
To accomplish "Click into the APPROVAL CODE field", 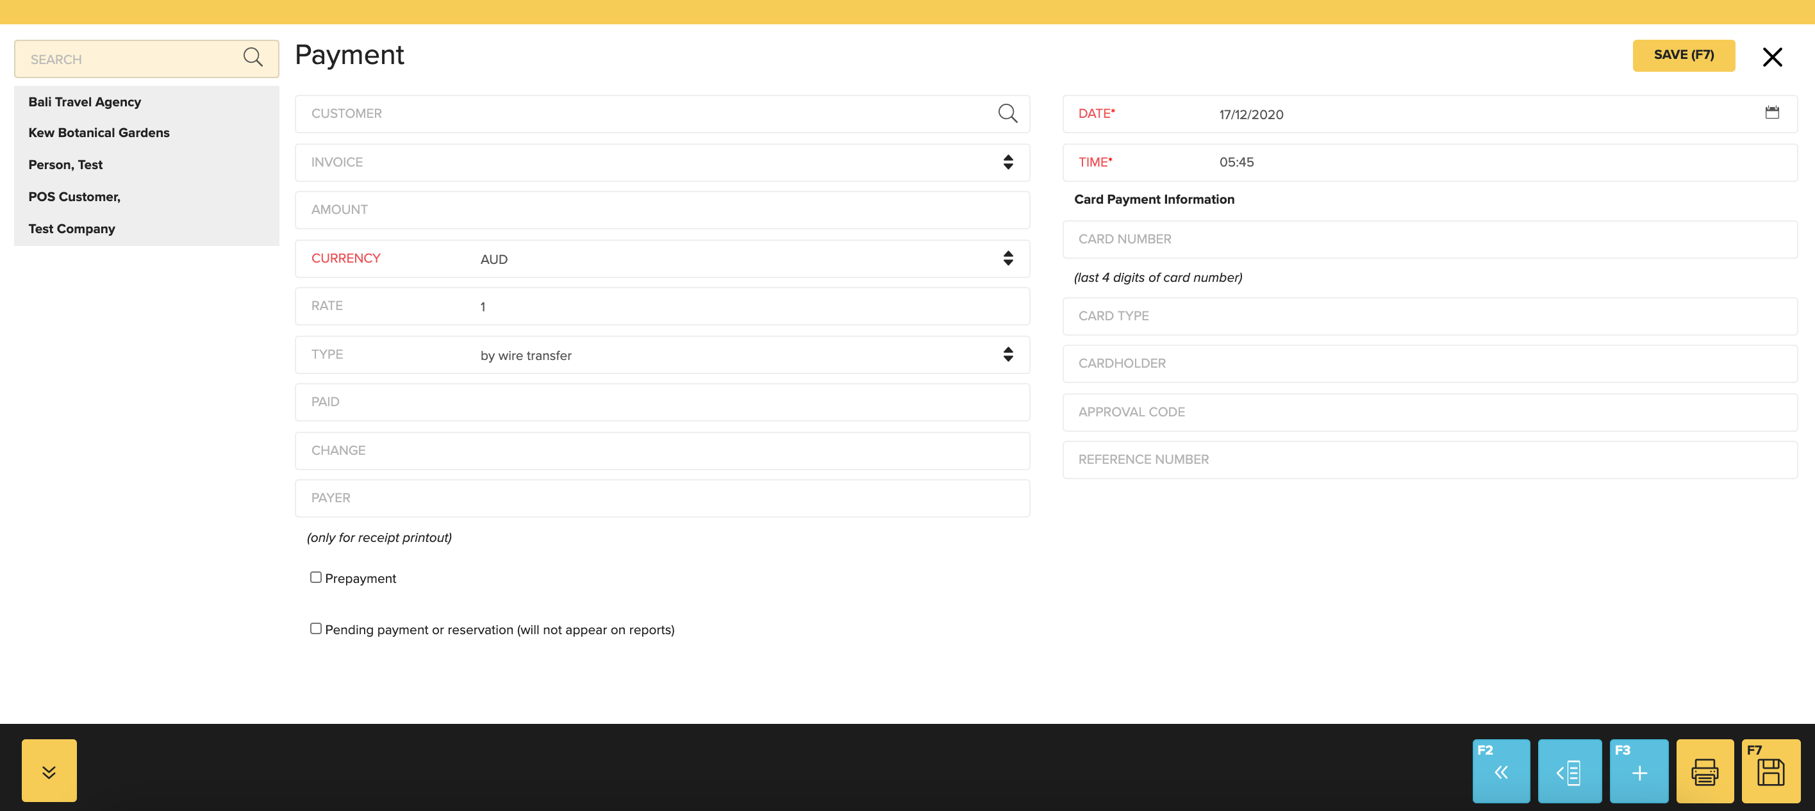I will (x=1430, y=413).
